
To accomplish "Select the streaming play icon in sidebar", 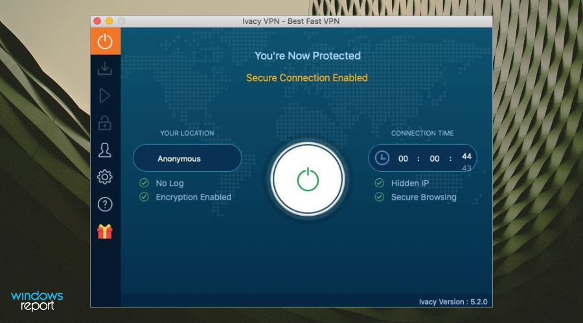I will pyautogui.click(x=105, y=96).
